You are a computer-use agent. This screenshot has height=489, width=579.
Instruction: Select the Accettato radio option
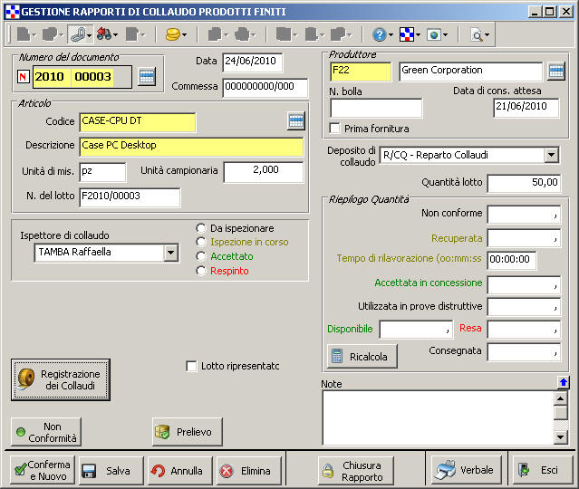[201, 256]
